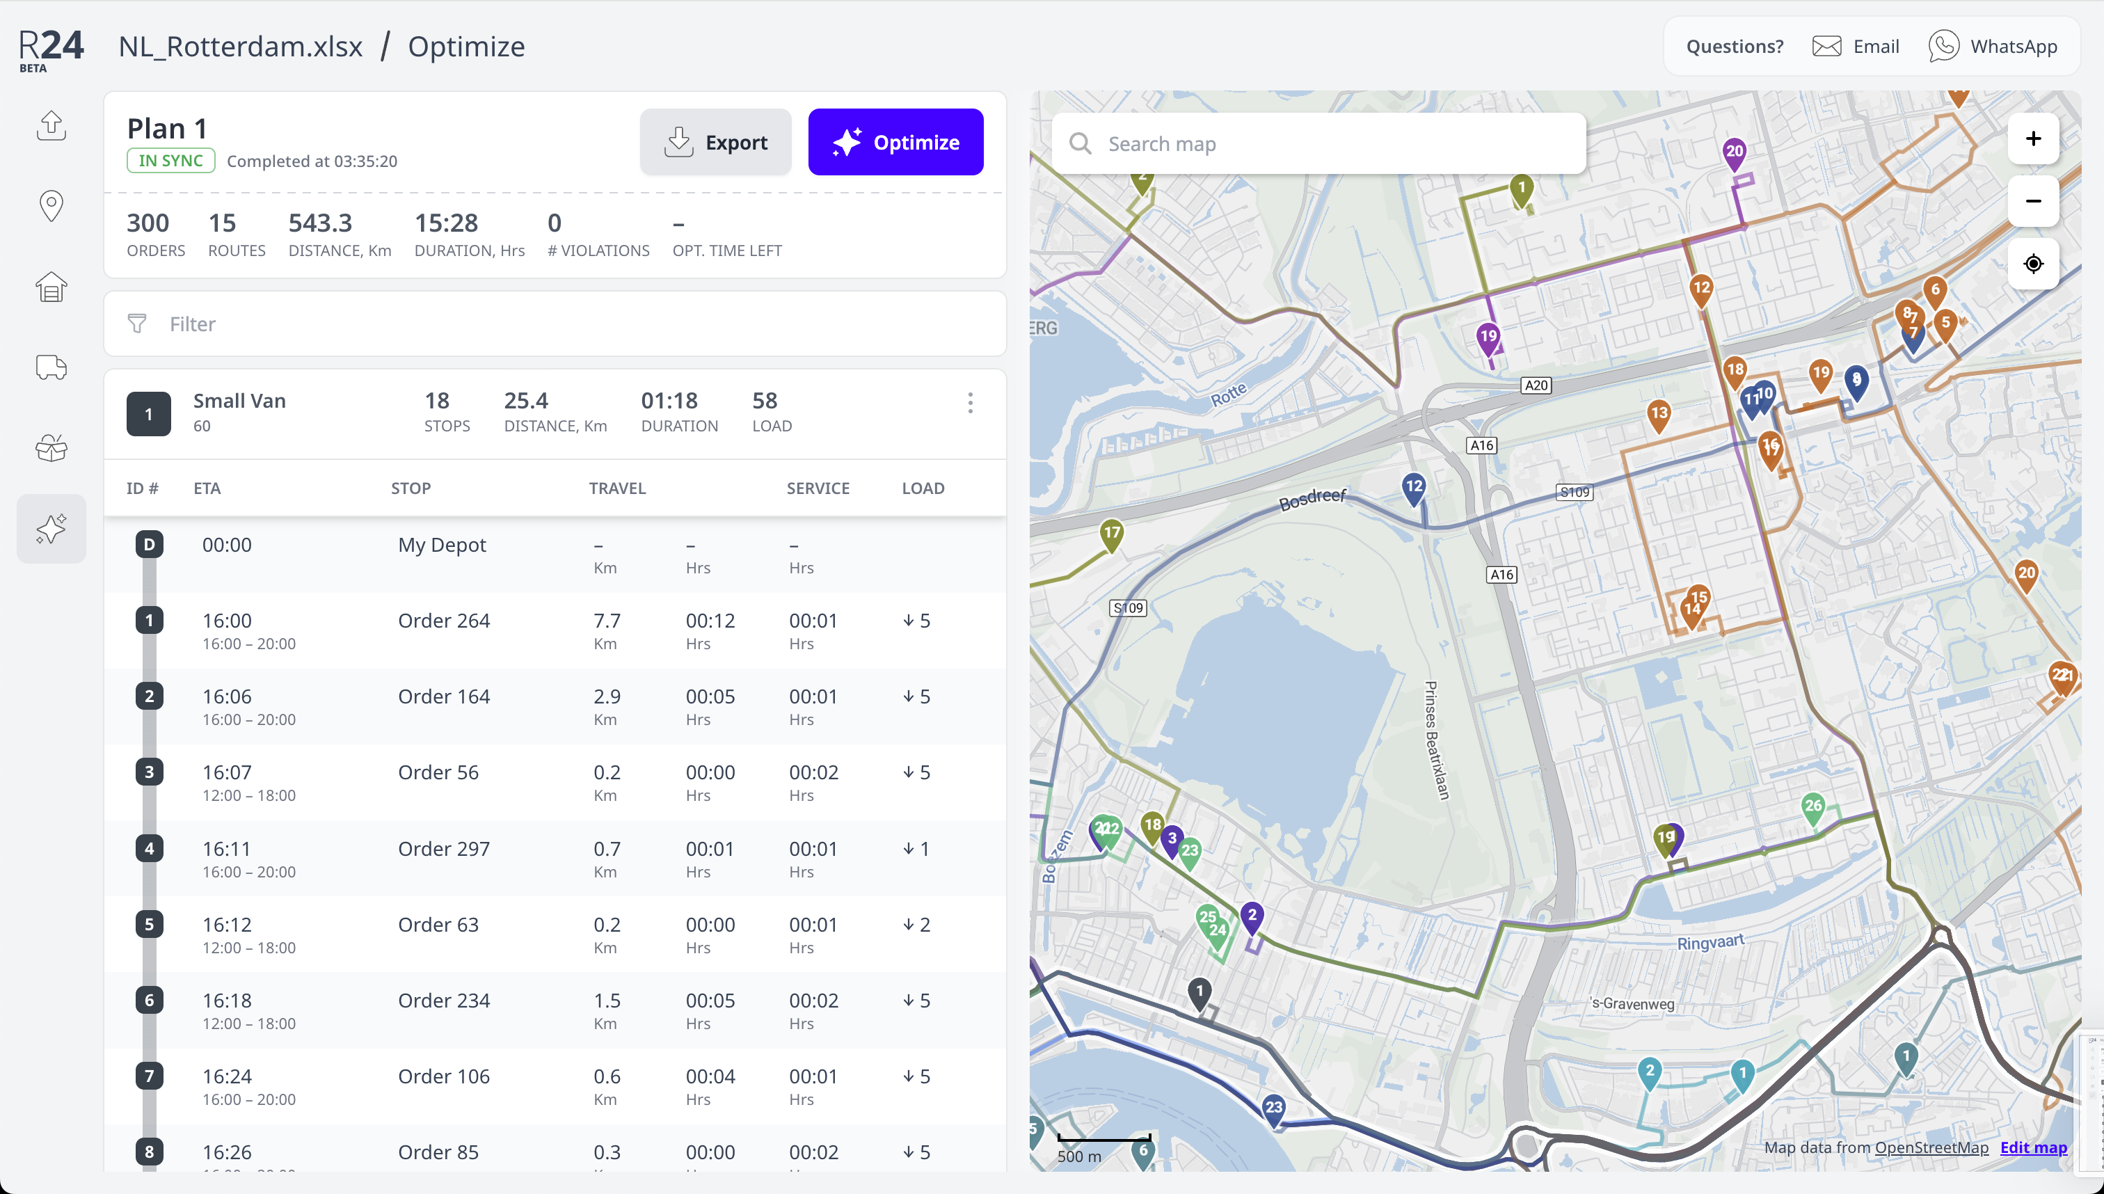Zoom out on the map
Screen dimensions: 2104x1194
coord(2034,201)
